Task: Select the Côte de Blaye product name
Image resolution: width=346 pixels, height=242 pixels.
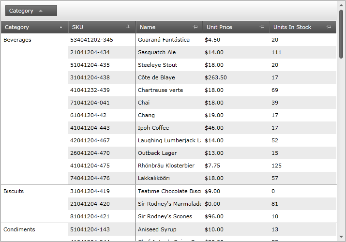Action: click(x=156, y=77)
